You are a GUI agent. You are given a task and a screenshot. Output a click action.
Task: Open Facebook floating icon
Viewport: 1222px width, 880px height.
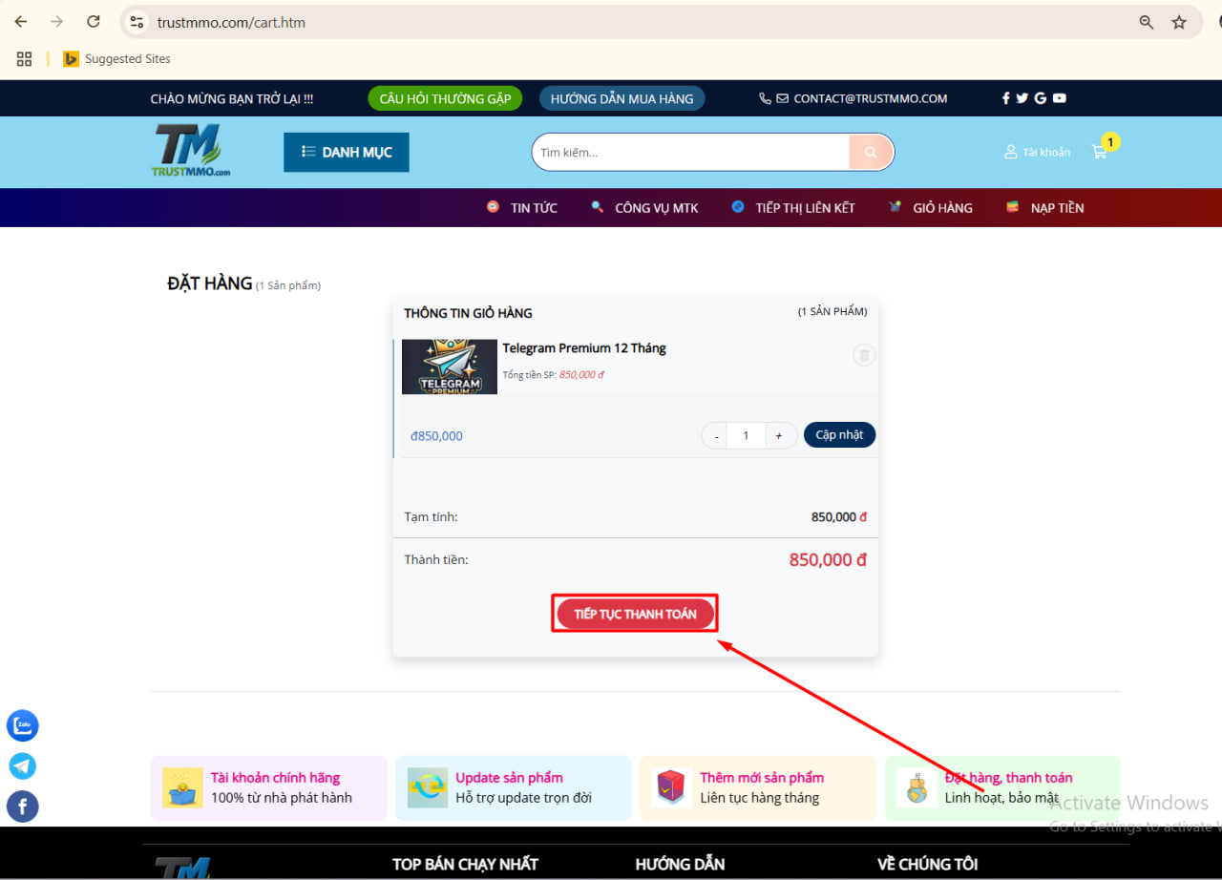point(23,807)
